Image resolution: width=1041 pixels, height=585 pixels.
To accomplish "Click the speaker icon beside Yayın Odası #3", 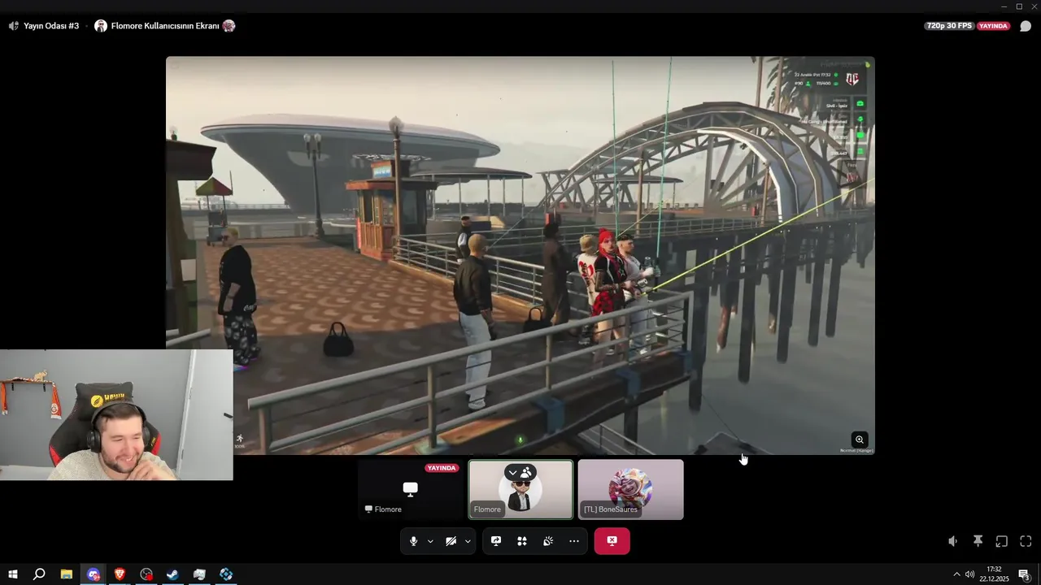I will (x=14, y=26).
